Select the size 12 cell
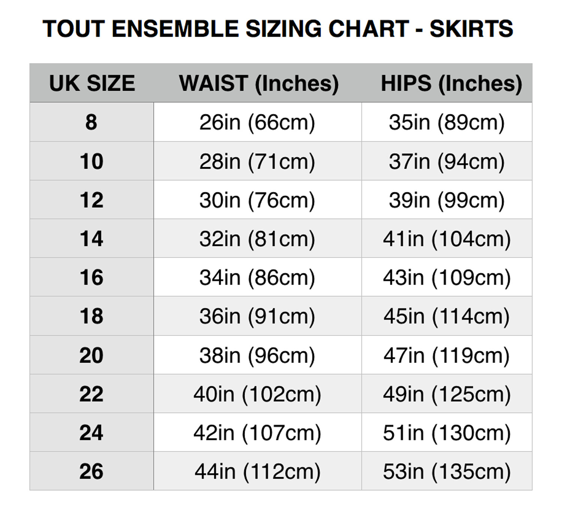This screenshot has height=523, width=562. [92, 200]
